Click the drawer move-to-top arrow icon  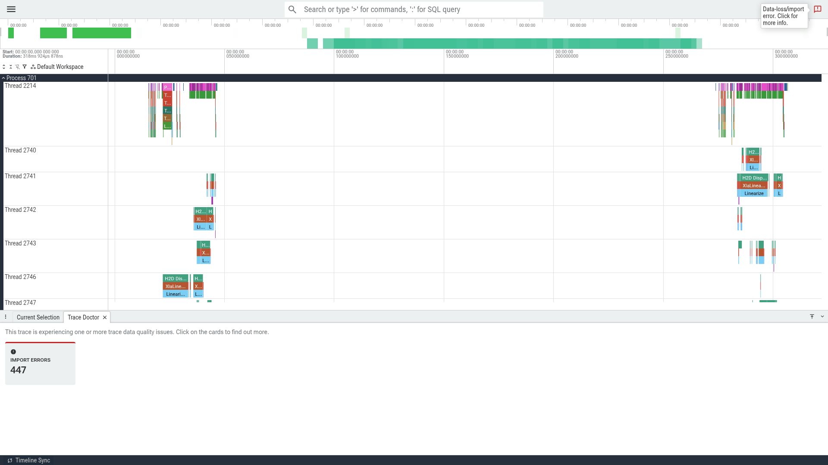tap(812, 316)
